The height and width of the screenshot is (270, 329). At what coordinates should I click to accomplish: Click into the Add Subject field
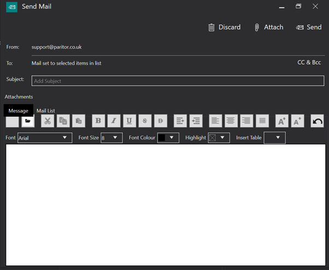click(178, 81)
